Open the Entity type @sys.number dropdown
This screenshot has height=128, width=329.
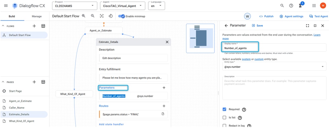coord(274,66)
